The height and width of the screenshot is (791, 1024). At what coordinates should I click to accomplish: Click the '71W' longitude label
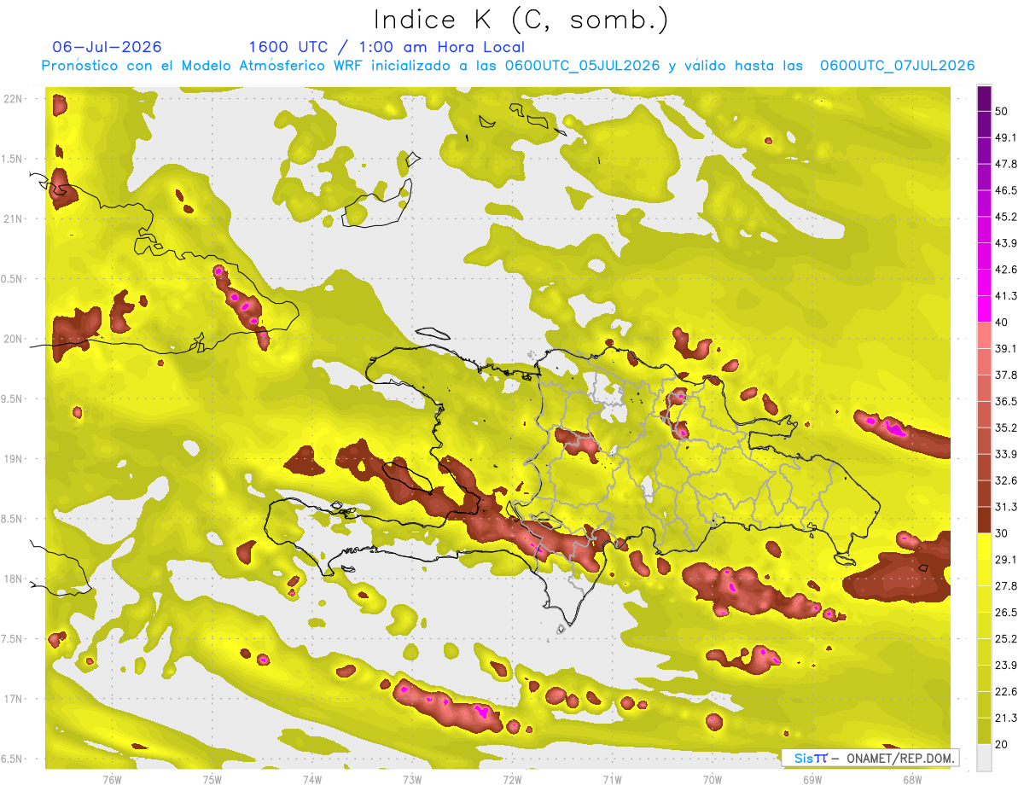[612, 779]
